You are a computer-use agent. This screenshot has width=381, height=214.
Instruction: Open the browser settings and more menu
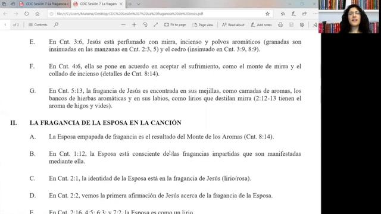click(315, 14)
